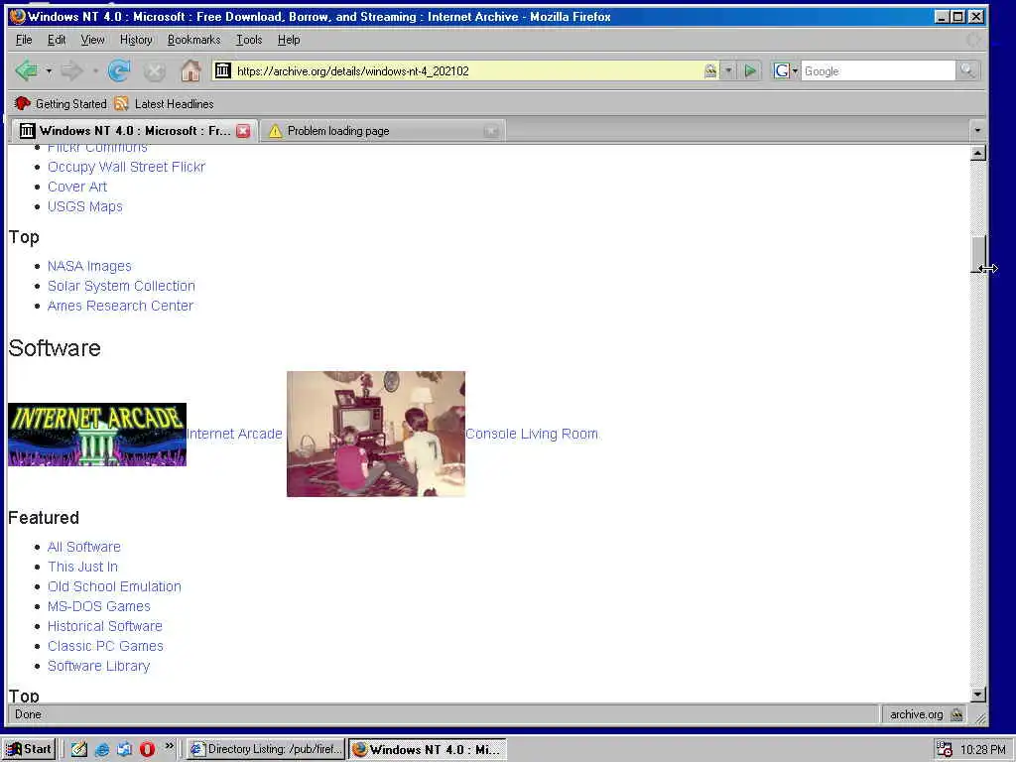
Task: Open the This Just In link
Action: click(x=83, y=567)
